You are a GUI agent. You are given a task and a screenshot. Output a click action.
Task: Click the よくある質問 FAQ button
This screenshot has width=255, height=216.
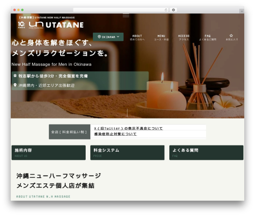(206, 153)
